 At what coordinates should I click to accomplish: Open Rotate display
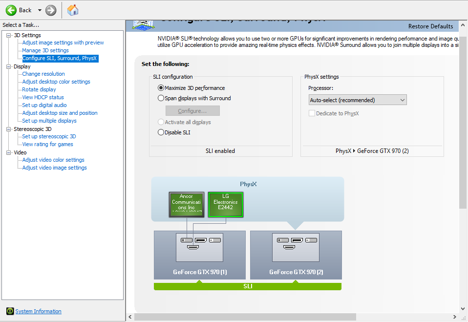tap(39, 89)
